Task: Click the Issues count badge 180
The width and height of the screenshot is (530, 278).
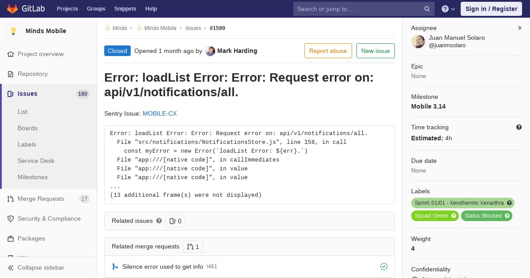Action: pyautogui.click(x=83, y=94)
